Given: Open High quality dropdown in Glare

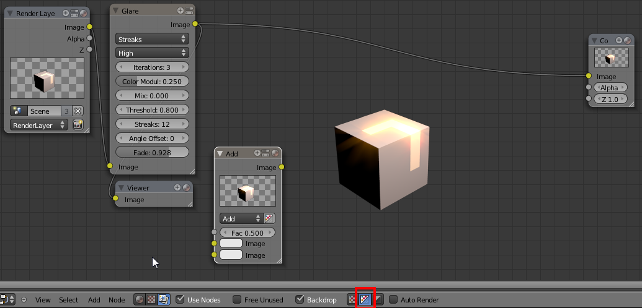Looking at the screenshot, I should coord(152,53).
